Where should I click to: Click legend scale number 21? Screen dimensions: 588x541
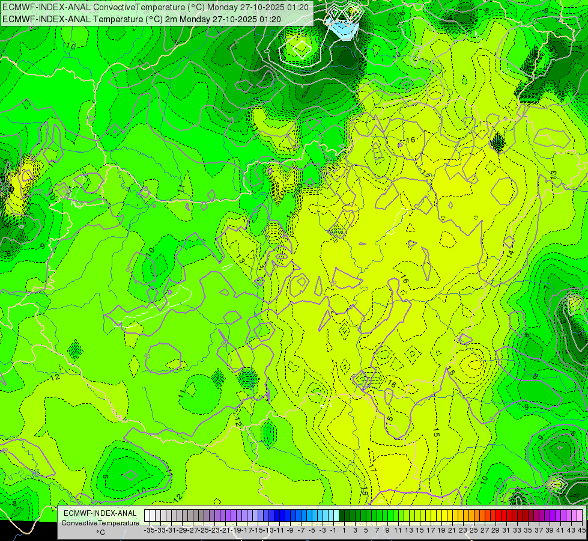(x=452, y=530)
